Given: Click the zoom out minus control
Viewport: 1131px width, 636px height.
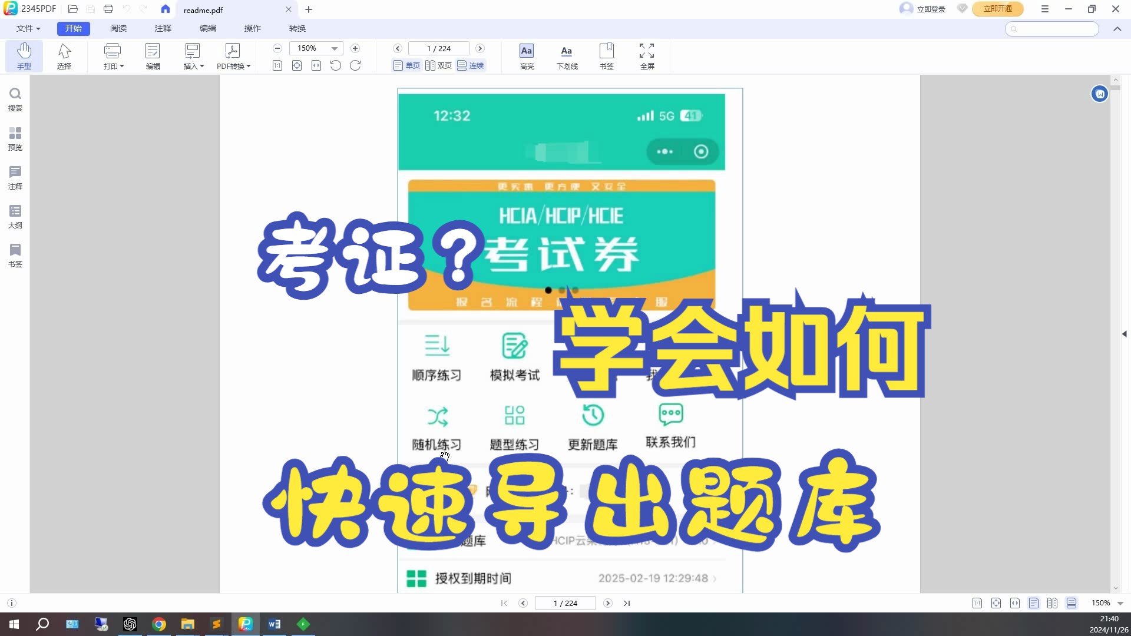Looking at the screenshot, I should click(277, 48).
